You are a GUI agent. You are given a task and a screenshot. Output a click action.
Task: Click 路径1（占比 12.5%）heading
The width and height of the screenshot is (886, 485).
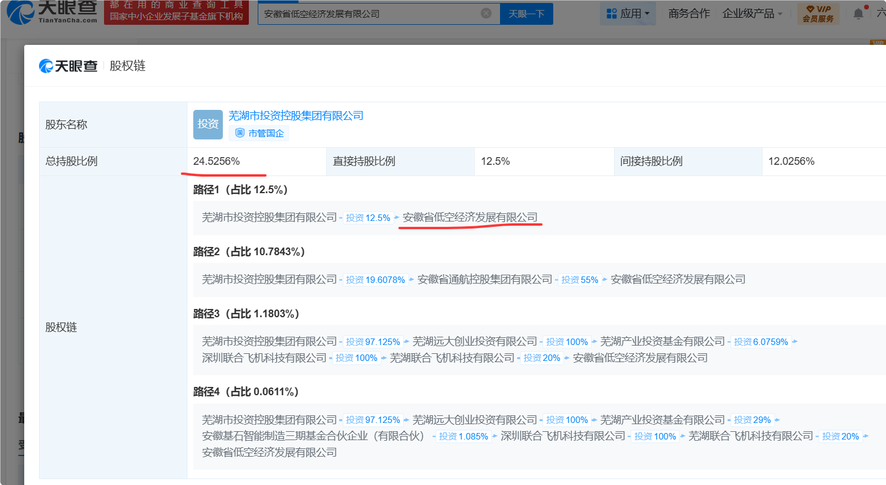point(241,190)
